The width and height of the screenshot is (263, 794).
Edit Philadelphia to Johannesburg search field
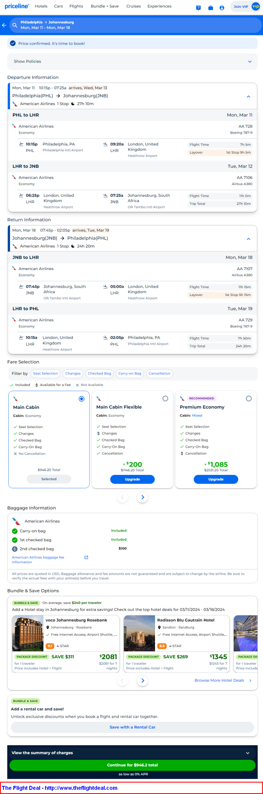pyautogui.click(x=136, y=25)
